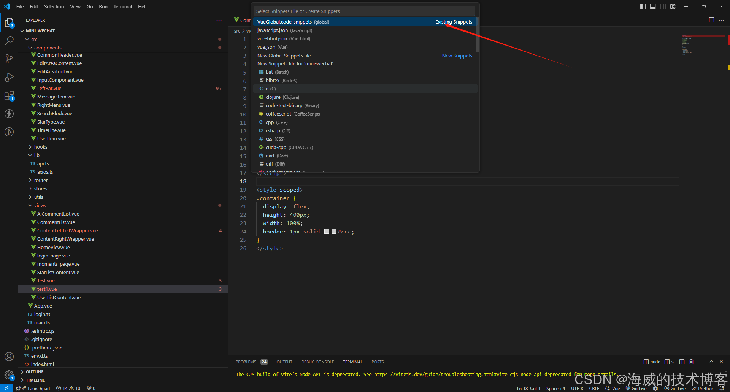The height and width of the screenshot is (392, 730).
Task: Select css (CSS) language snippets
Action: [x=364, y=139]
